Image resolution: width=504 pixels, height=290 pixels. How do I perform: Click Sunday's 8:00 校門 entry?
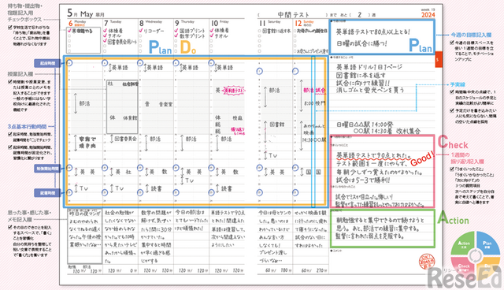pyautogui.click(x=315, y=103)
